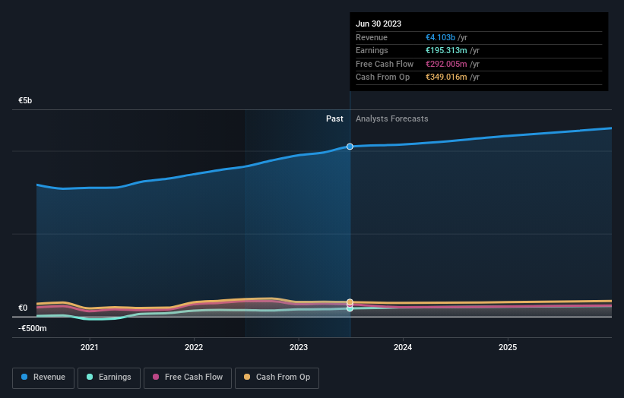
Task: Click the Cash From Op label in tooltip
Action: pyautogui.click(x=382, y=77)
